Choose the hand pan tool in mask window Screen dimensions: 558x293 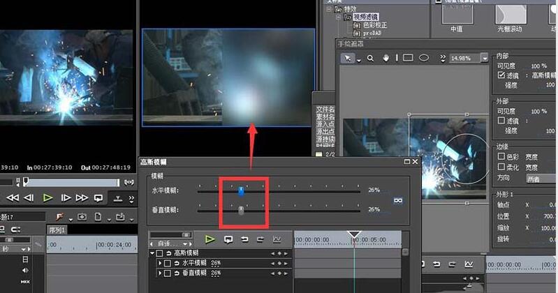386,59
